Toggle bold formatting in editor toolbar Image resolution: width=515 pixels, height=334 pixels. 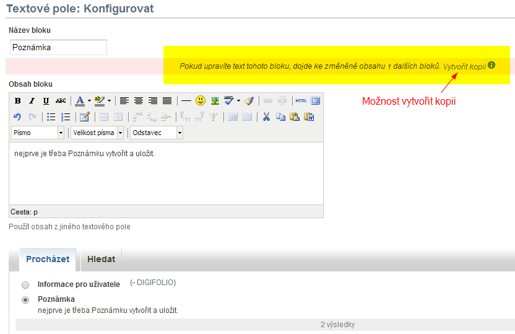click(x=17, y=100)
